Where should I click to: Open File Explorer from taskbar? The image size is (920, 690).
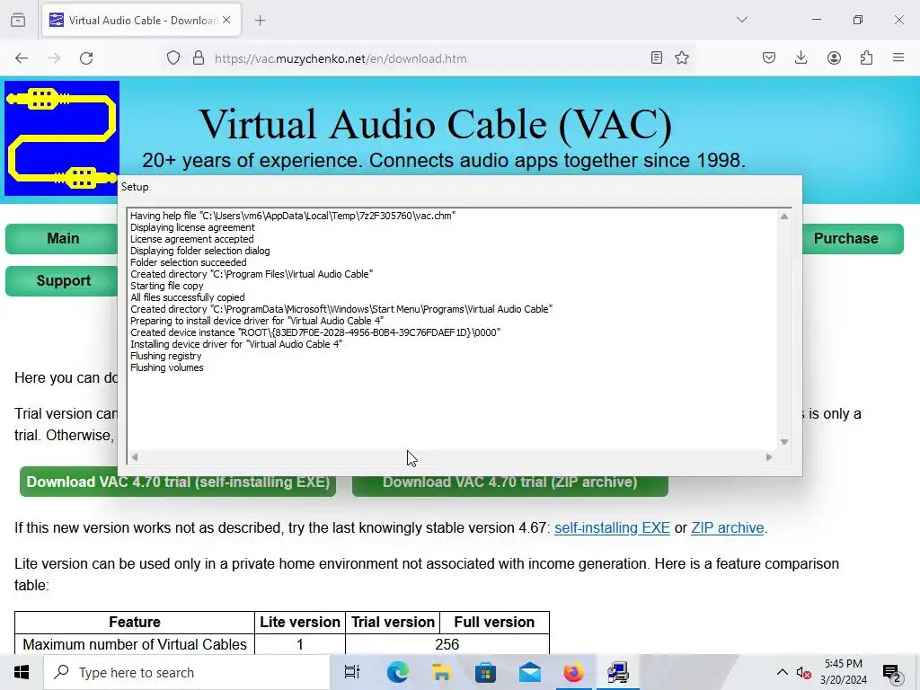pos(441,672)
